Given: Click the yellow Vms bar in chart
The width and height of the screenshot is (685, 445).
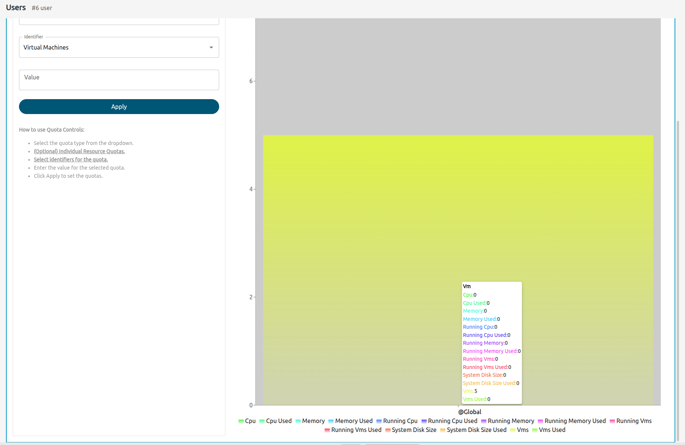Looking at the screenshot, I should pyautogui.click(x=373, y=224).
